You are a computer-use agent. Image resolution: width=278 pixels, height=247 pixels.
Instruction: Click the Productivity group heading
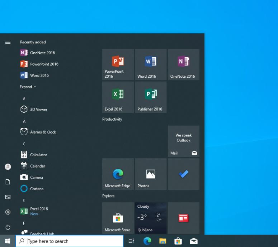tap(112, 119)
